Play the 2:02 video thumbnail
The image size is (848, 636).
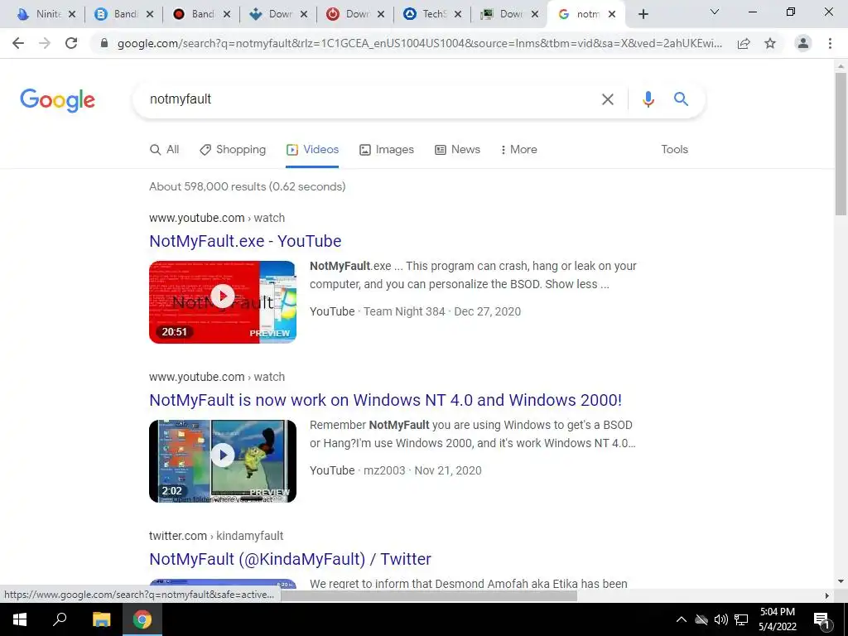pyautogui.click(x=223, y=460)
